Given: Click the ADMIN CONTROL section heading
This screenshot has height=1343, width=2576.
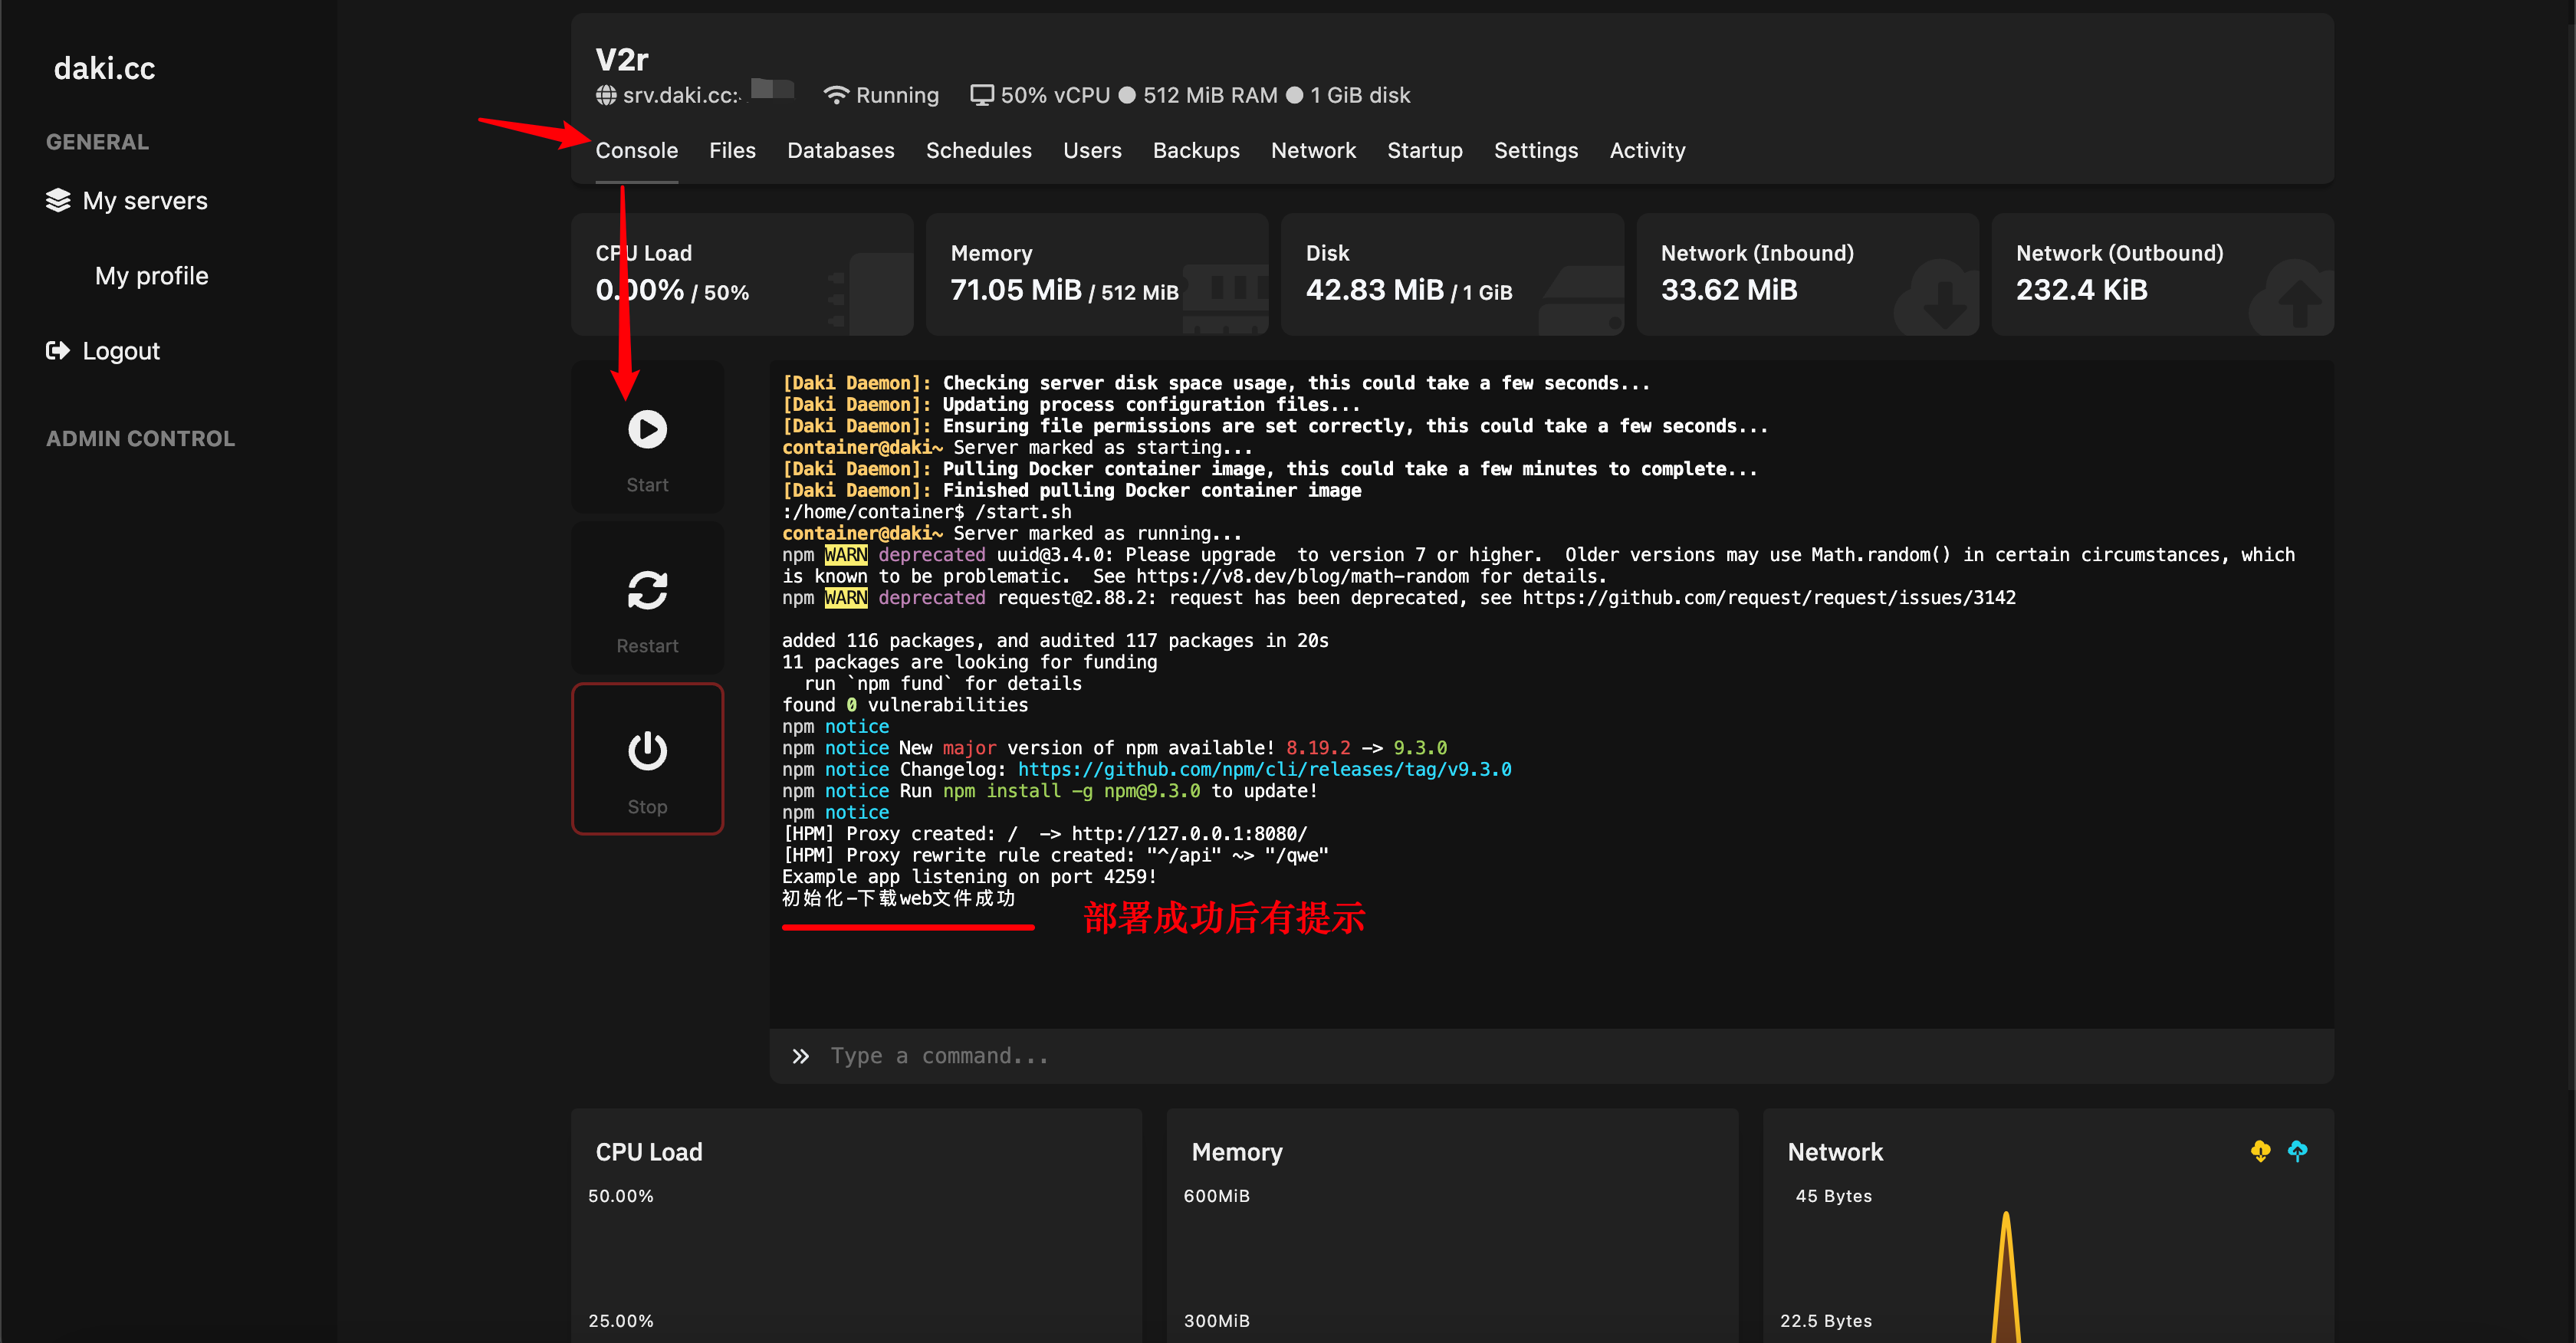Looking at the screenshot, I should coord(140,438).
